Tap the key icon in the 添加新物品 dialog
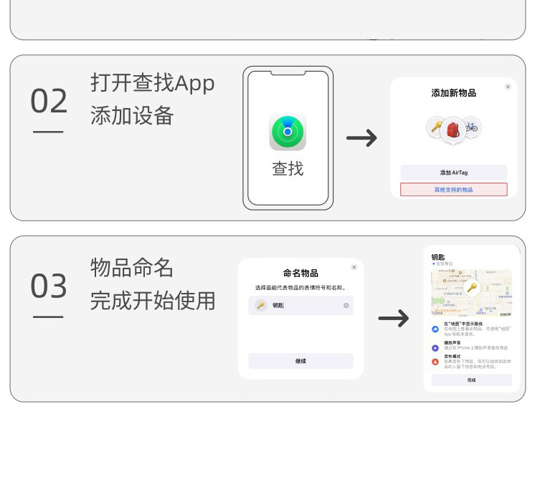This screenshot has width=545, height=497. [x=435, y=127]
